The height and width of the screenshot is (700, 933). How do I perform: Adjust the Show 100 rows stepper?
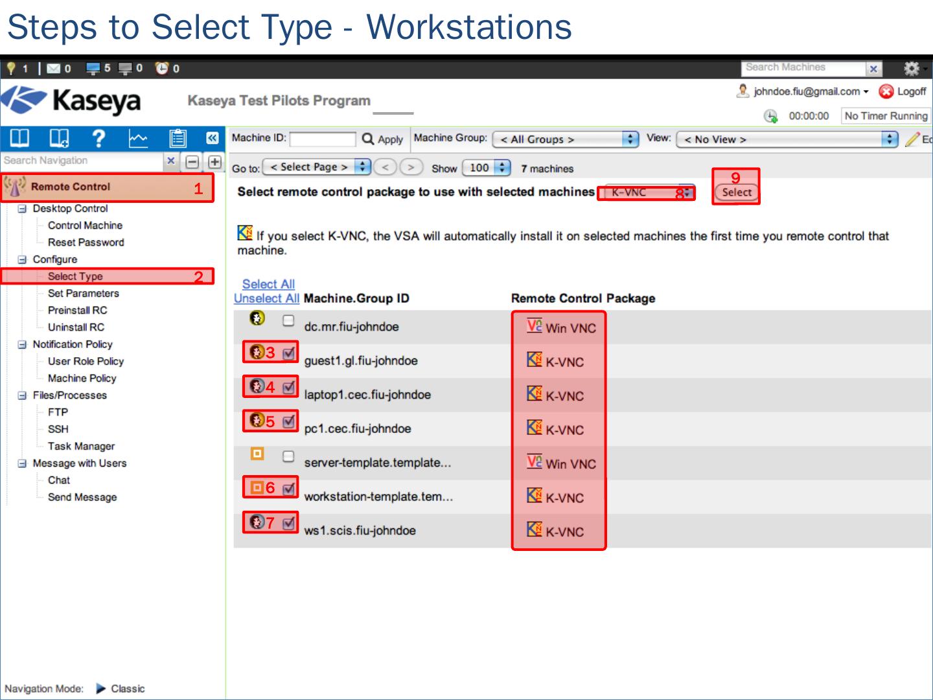click(502, 168)
